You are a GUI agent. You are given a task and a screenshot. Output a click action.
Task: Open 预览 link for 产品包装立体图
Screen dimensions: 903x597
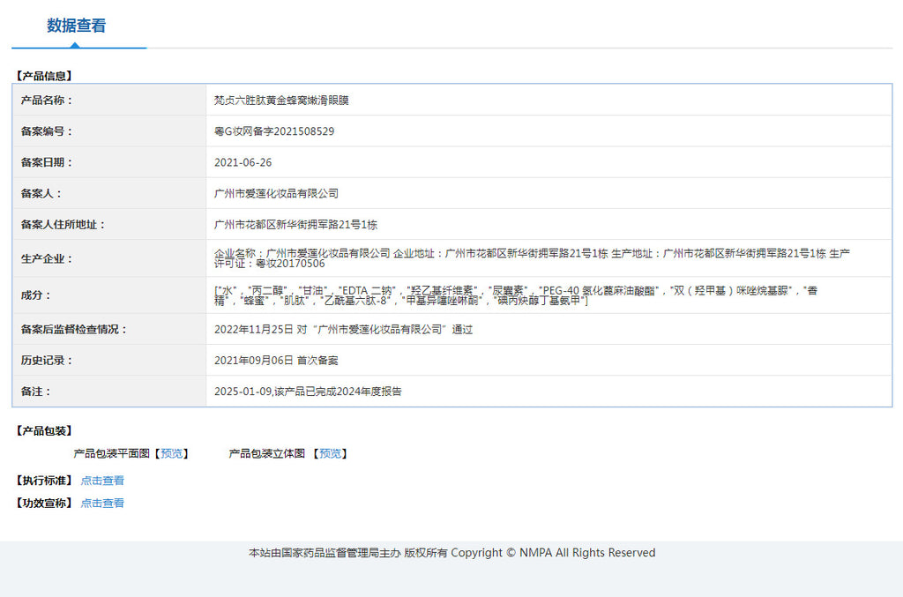click(331, 453)
